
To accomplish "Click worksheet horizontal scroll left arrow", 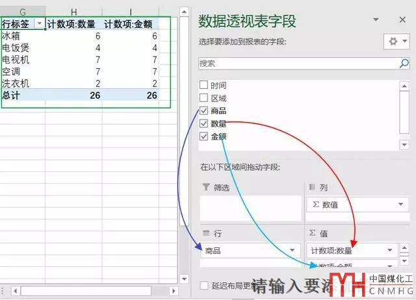I will (x=16, y=291).
